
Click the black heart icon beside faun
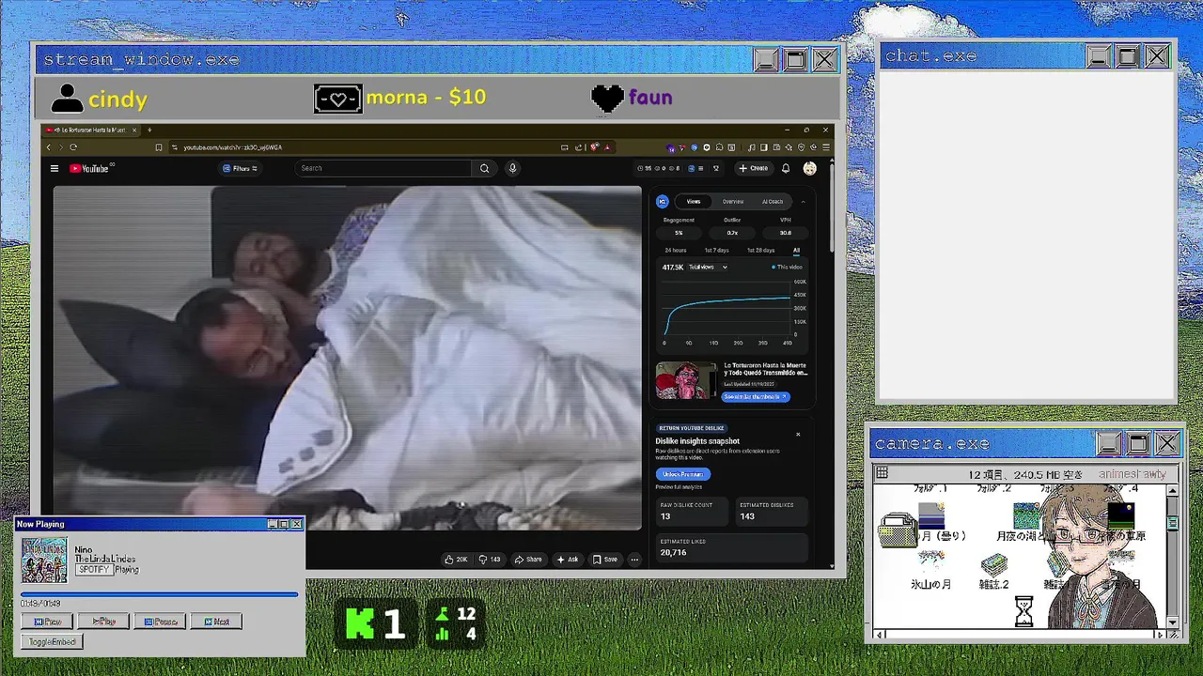607,98
